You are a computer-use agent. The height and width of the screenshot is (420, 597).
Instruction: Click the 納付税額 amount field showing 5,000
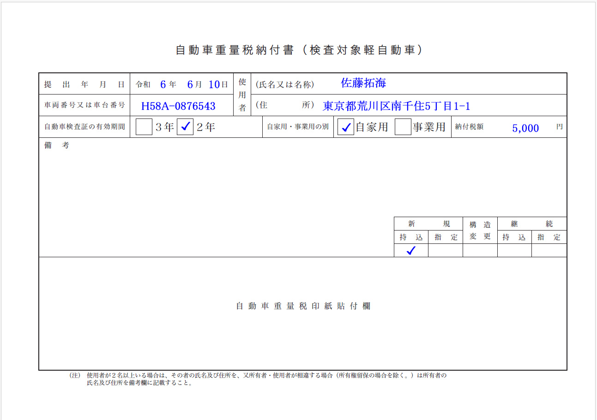click(x=525, y=128)
